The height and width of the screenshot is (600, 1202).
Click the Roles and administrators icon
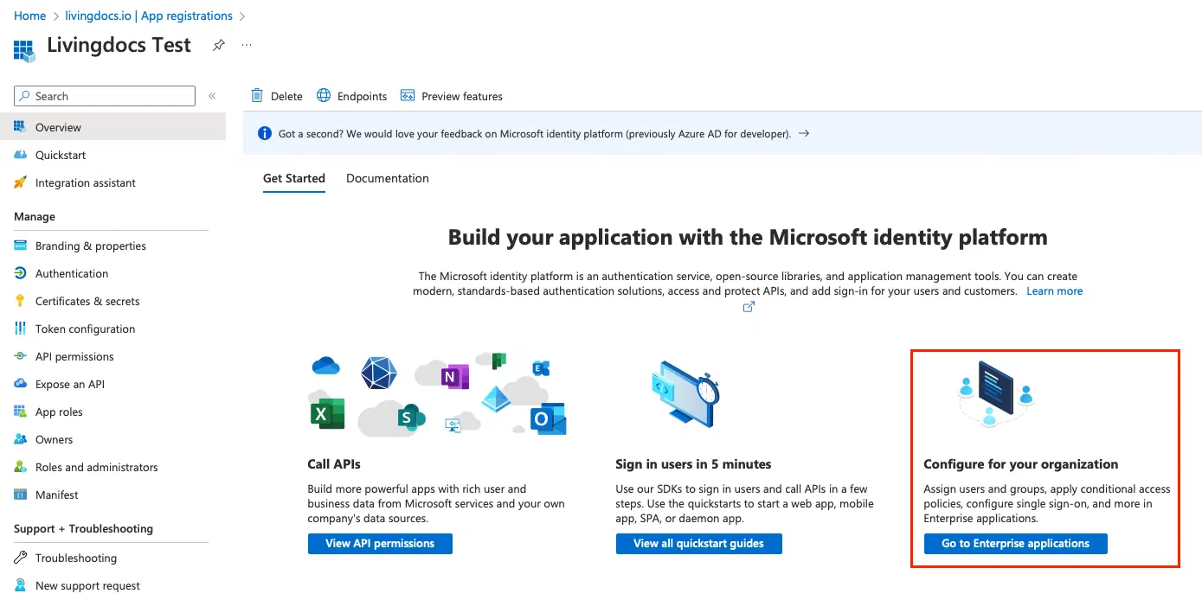click(20, 467)
